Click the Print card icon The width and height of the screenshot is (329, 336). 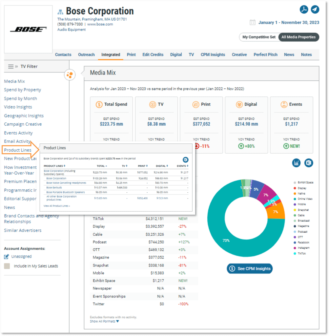click(x=196, y=105)
